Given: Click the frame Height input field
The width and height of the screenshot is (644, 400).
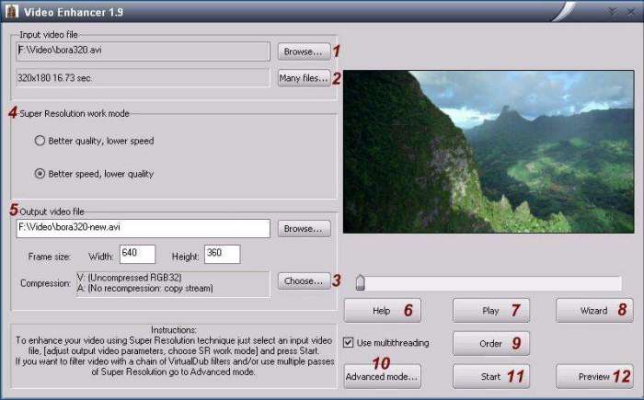Looking at the screenshot, I should click(x=223, y=254).
